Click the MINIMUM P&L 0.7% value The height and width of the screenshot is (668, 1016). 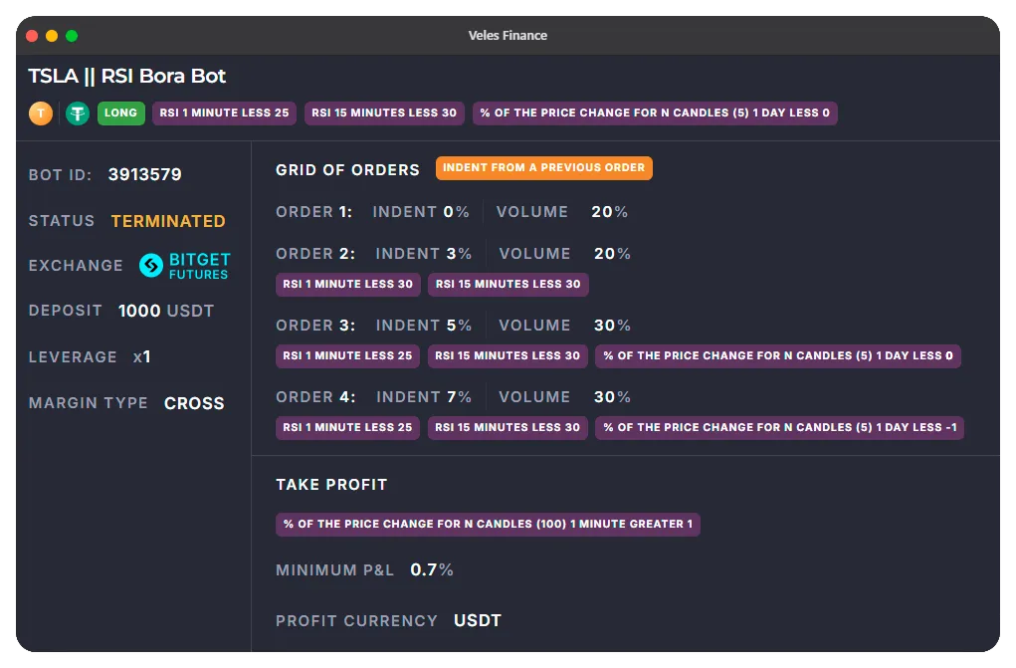click(x=431, y=569)
